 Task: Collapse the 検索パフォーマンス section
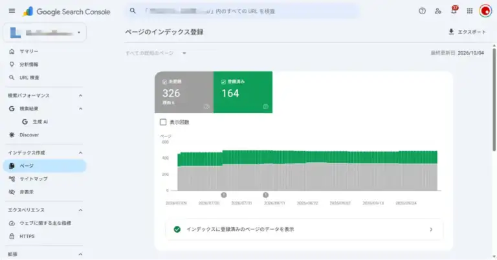tap(80, 95)
